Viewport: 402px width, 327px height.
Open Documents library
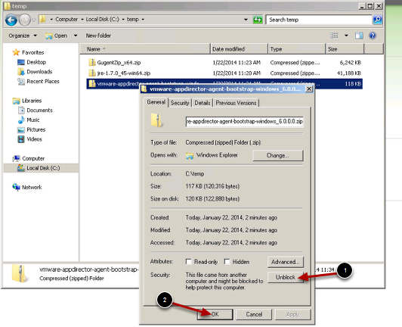[x=39, y=111]
